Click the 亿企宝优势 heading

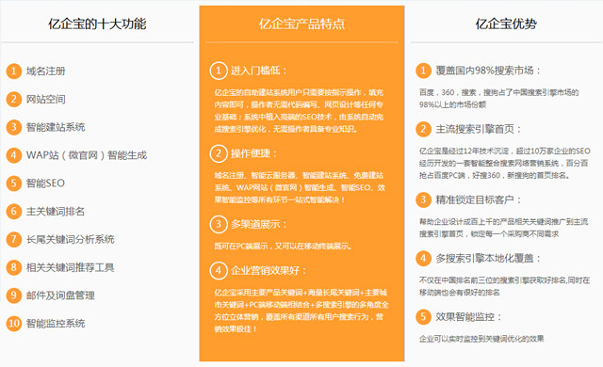(x=506, y=24)
